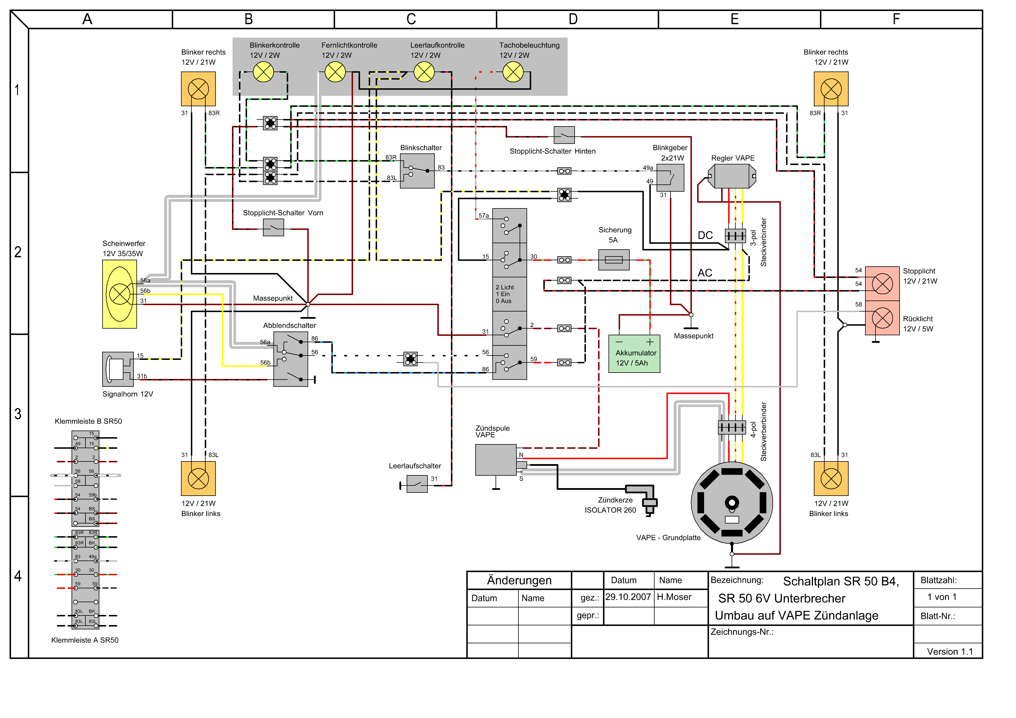1016x718 pixels.
Task: Click column header A
Action: coord(87,19)
